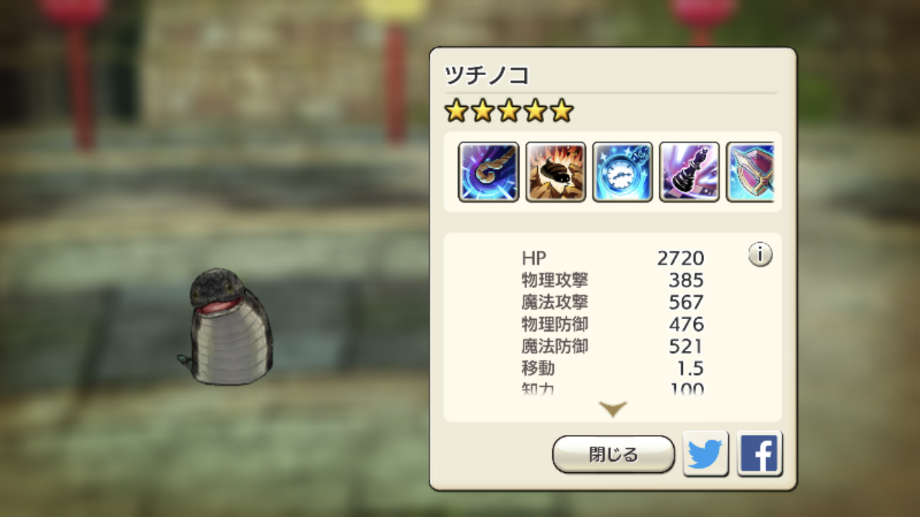The image size is (920, 517).
Task: Tap the Tsuchinoko snake creature model
Action: point(227,327)
